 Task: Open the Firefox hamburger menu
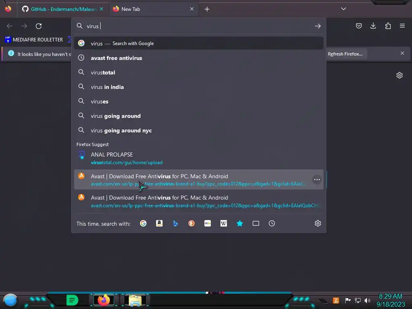coord(402,26)
